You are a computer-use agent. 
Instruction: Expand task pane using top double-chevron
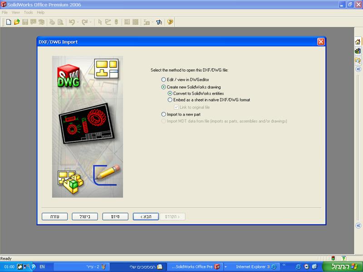[x=358, y=69]
